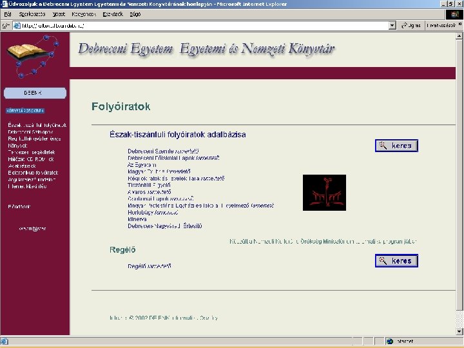
Task: Click the Internet zone globe icon
Action: click(x=390, y=341)
